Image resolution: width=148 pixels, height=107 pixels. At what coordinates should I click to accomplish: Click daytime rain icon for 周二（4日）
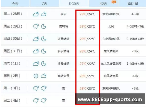point(36,100)
